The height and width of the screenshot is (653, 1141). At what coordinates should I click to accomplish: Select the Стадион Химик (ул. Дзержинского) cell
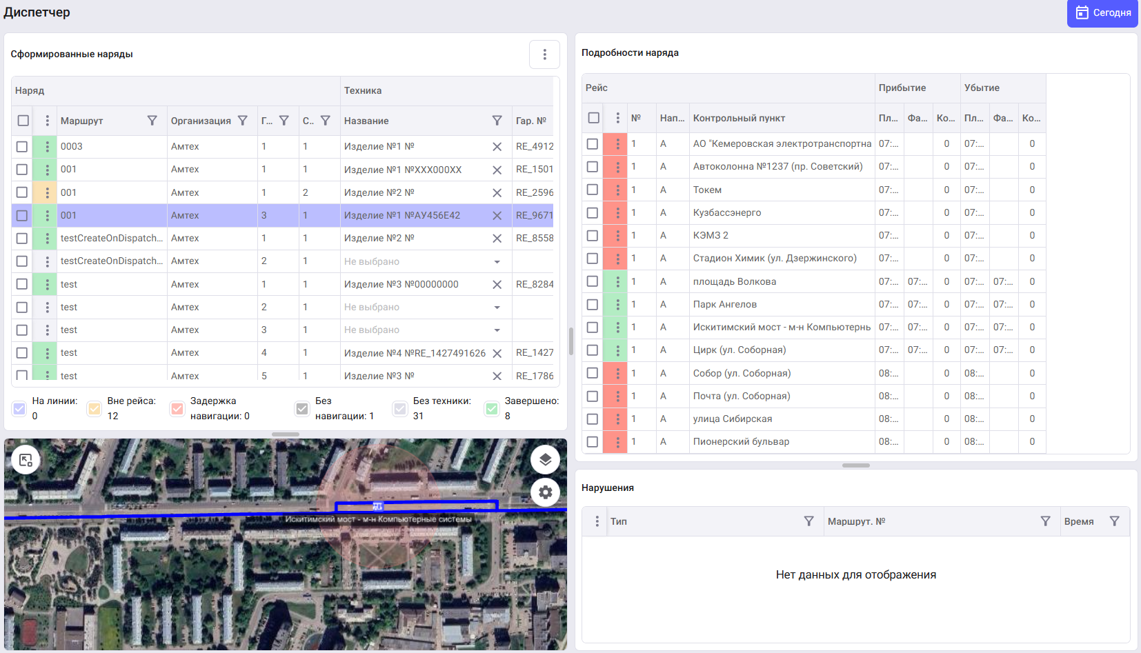point(782,258)
